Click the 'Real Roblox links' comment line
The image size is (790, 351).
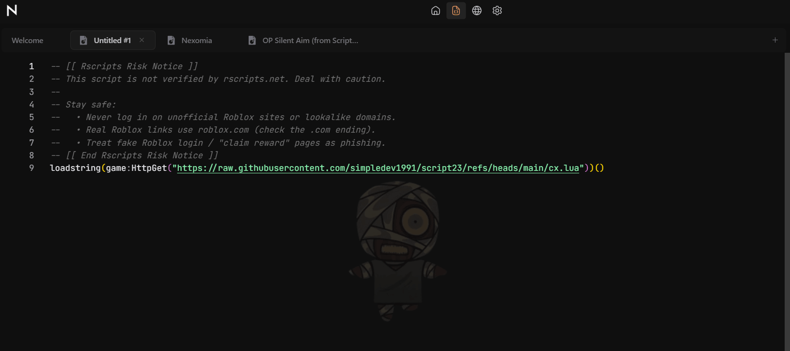pos(213,130)
